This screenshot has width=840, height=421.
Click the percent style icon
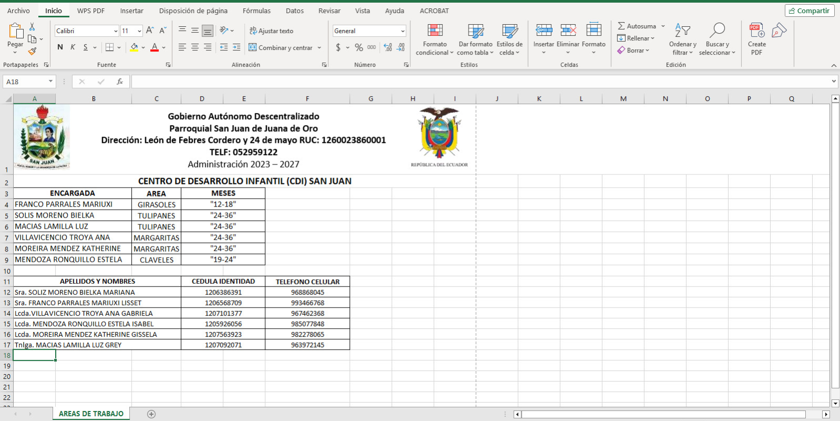tap(359, 47)
